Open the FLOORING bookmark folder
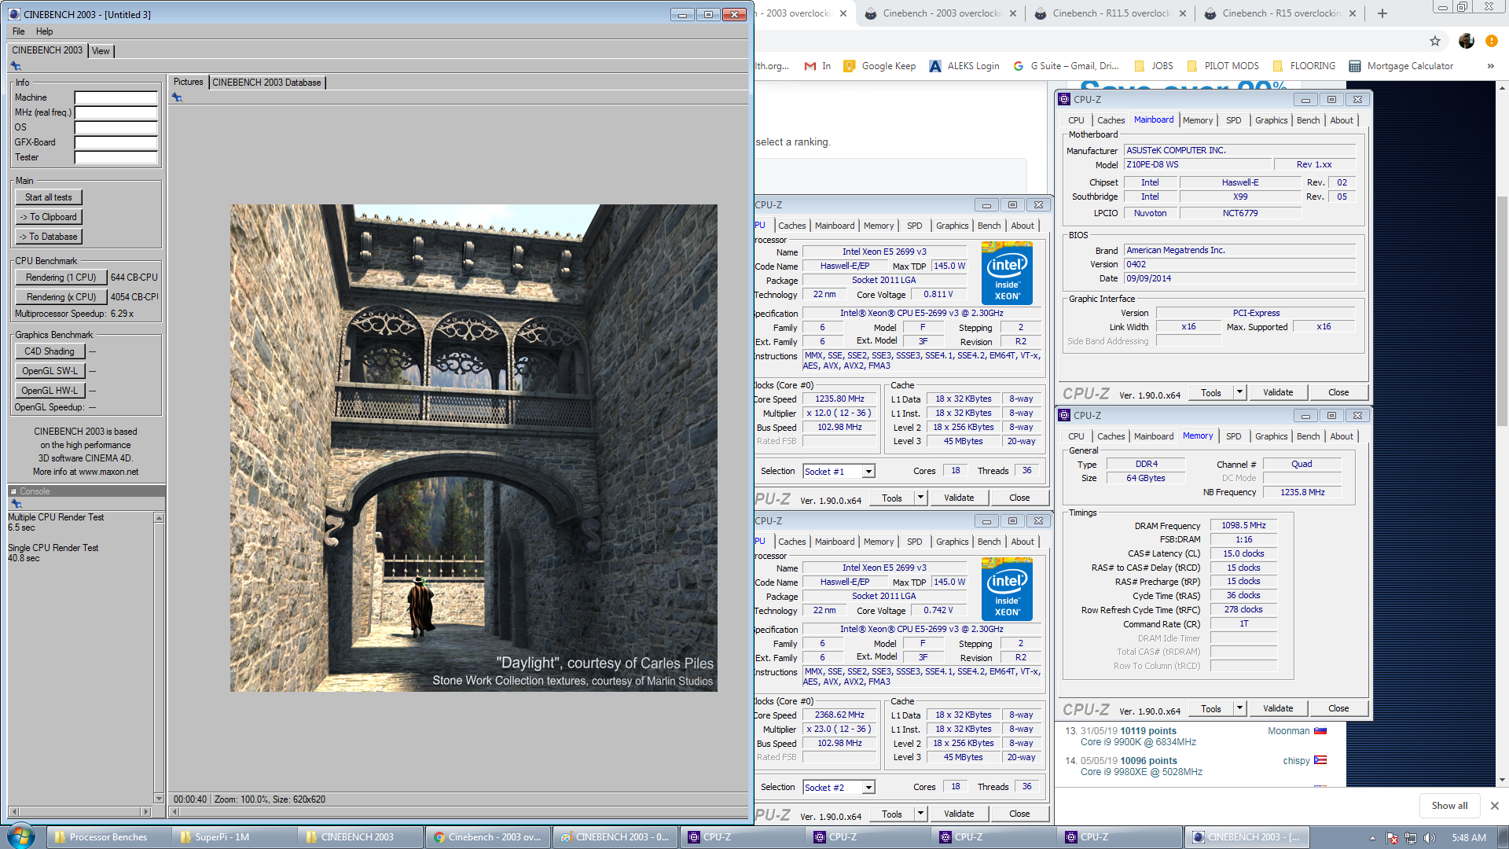This screenshot has height=849, width=1509. coord(1304,66)
